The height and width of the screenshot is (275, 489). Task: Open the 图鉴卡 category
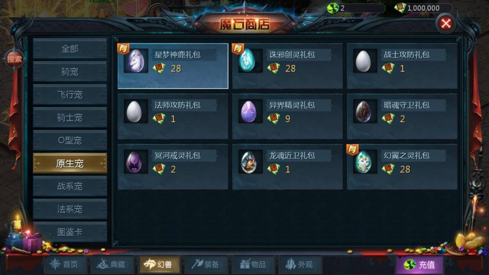click(70, 232)
